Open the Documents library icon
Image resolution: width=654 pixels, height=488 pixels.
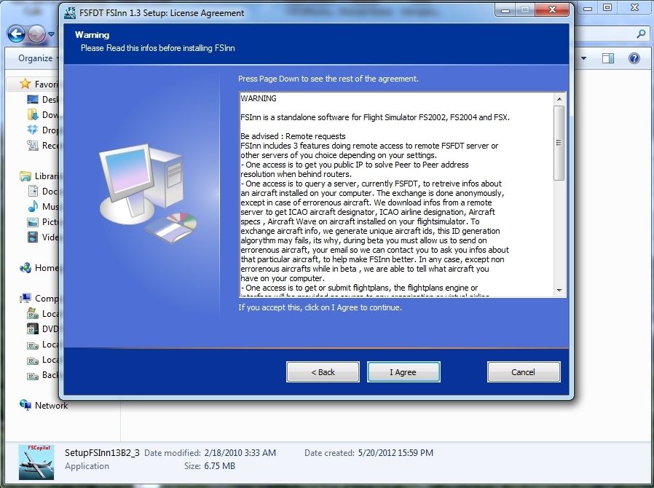33,191
